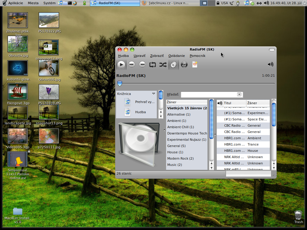307x230 pixels.
Task: Select the Modern Rock (2) genre
Action: click(186, 158)
